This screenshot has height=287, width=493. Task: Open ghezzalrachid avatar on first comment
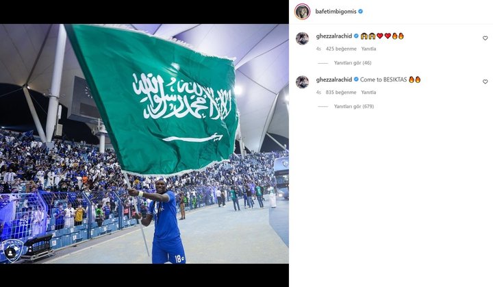pos(302,38)
